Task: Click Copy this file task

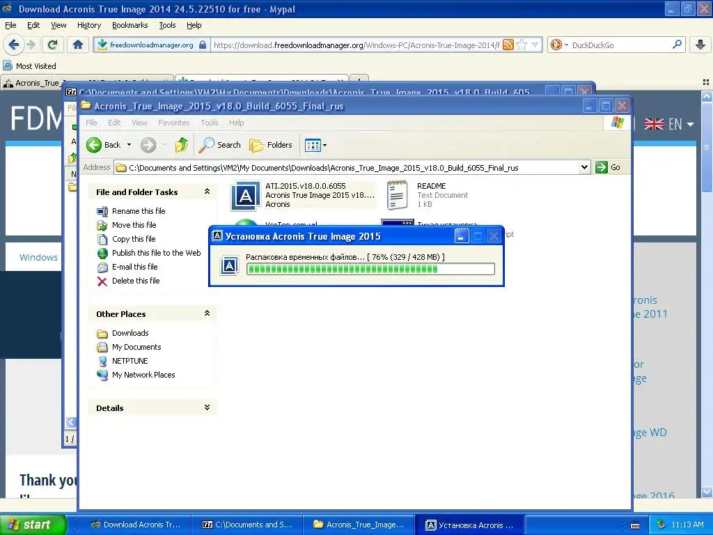Action: (134, 239)
